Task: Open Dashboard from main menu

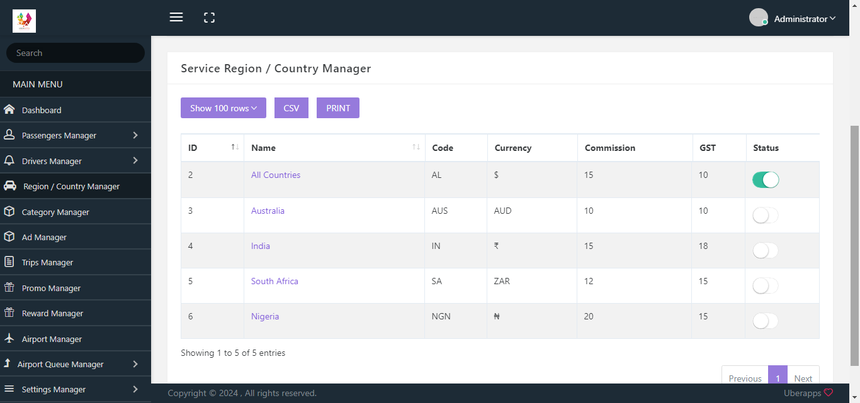Action: click(76, 110)
